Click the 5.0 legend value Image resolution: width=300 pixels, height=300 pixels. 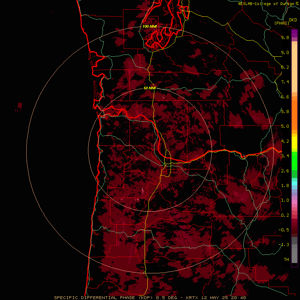pos(285,126)
